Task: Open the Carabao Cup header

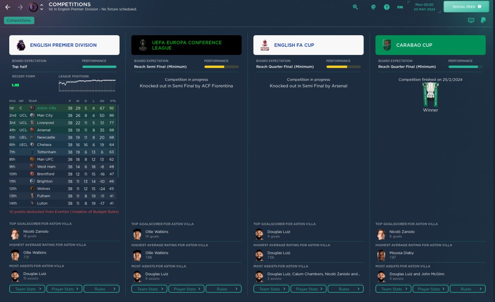Action: (430, 45)
